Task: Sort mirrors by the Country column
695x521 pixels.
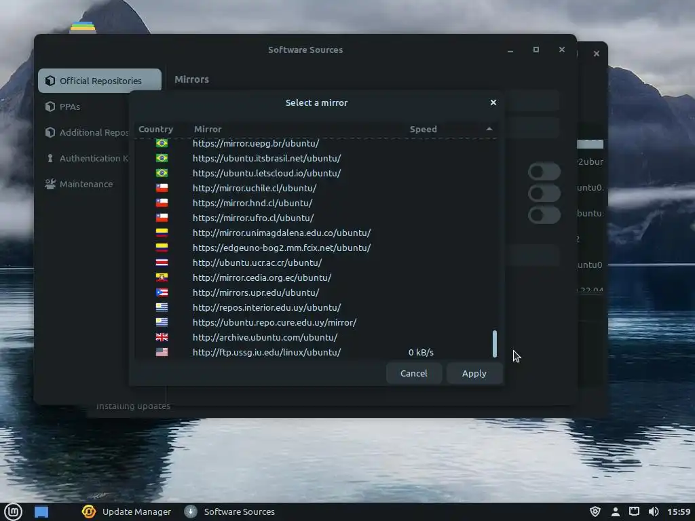Action: [155, 129]
